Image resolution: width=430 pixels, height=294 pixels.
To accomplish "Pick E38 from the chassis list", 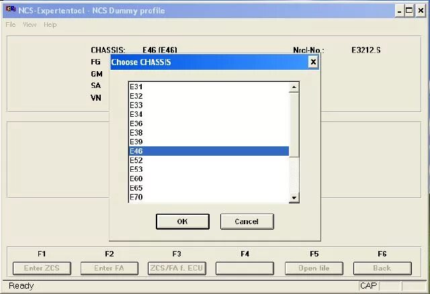I will point(209,133).
